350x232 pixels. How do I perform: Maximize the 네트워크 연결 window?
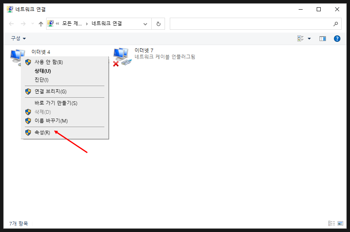319,9
